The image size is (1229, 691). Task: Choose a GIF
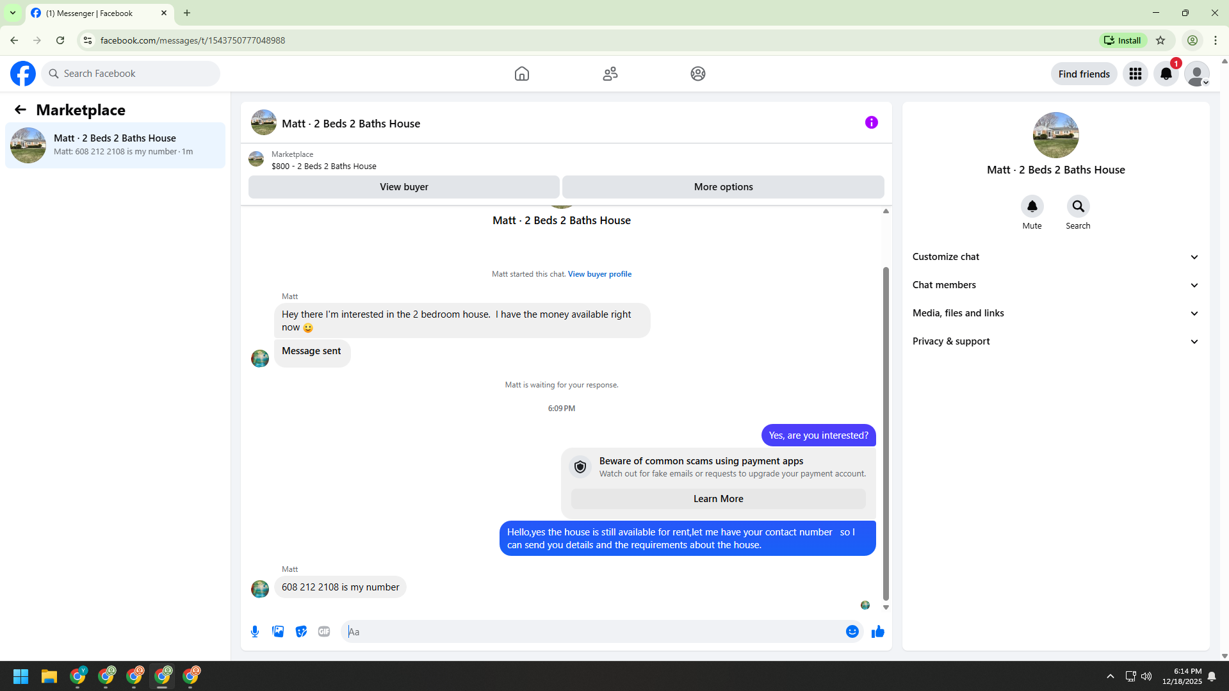(x=324, y=631)
